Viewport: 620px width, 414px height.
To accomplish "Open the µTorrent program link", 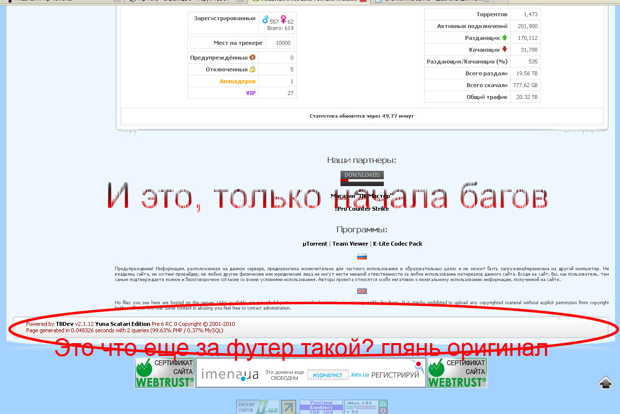I will tap(315, 244).
